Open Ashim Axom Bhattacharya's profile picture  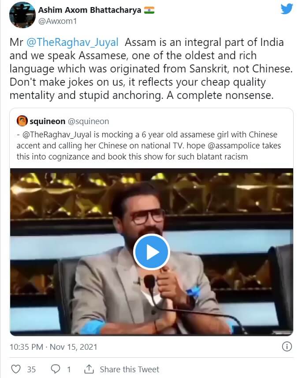(22, 15)
